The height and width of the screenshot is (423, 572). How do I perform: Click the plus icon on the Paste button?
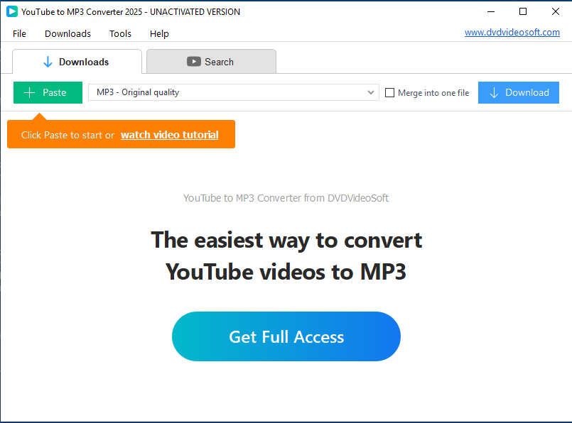pos(30,92)
